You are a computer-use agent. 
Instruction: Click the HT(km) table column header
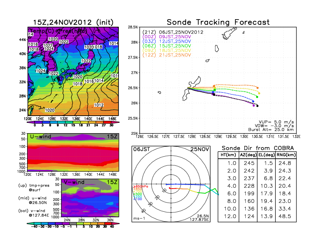(x=228, y=155)
